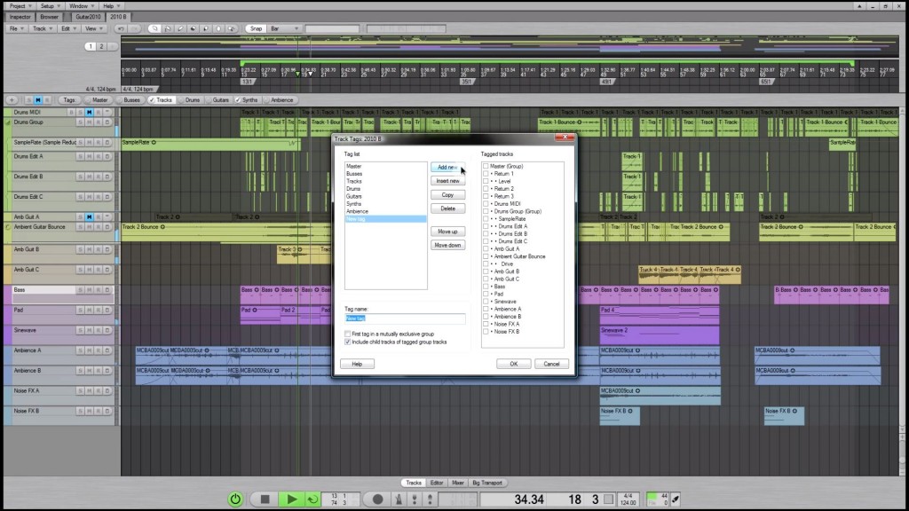This screenshot has height=511, width=909.
Task: Check the Bass track checkbox in Tagged tracks
Action: [x=486, y=287]
